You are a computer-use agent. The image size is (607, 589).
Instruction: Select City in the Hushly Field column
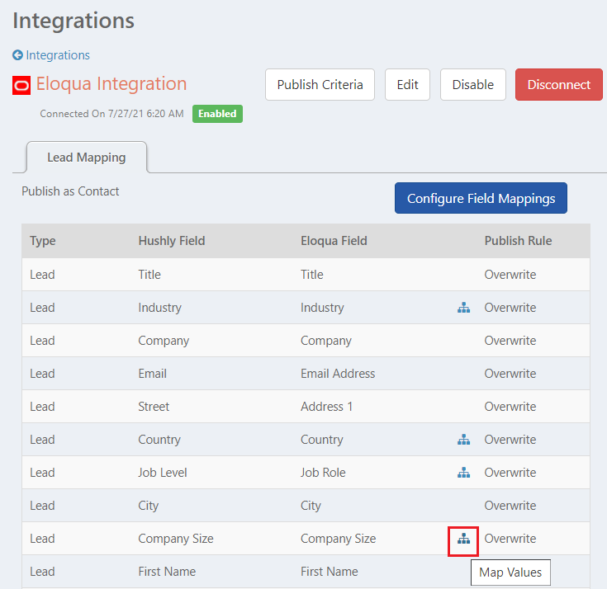click(x=149, y=506)
